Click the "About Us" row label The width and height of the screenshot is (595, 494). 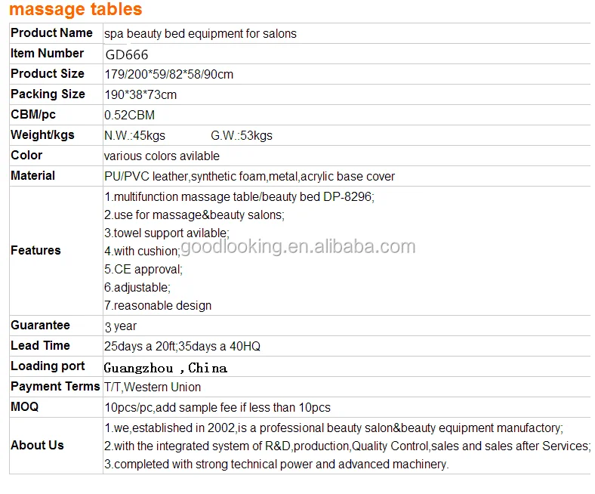[37, 446]
